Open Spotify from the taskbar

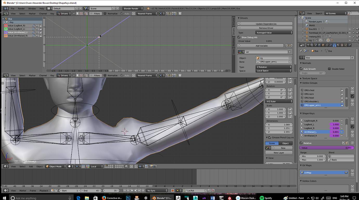[266, 198]
